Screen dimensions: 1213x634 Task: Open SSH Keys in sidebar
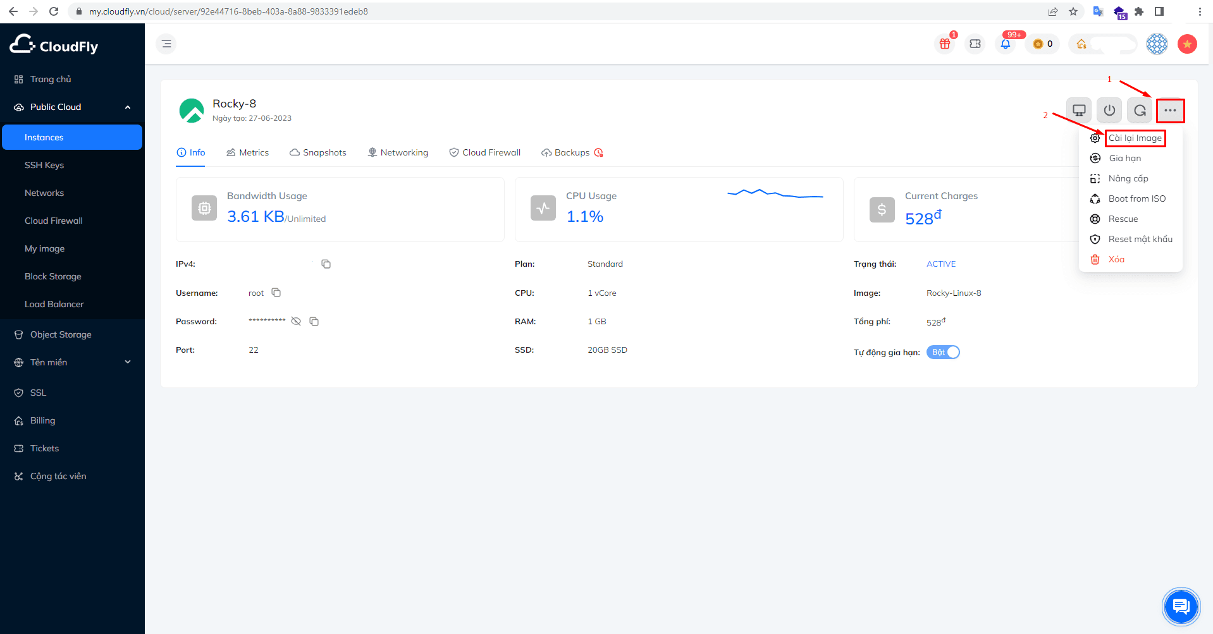tap(44, 165)
